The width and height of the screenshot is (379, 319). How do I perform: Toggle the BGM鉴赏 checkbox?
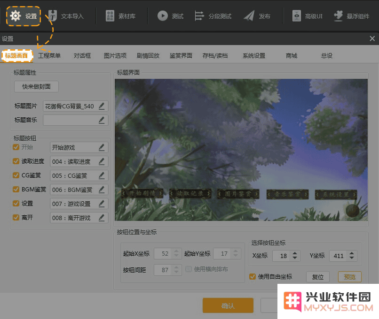[16, 189]
